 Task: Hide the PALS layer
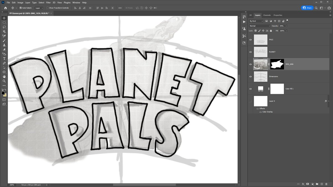tap(251, 40)
